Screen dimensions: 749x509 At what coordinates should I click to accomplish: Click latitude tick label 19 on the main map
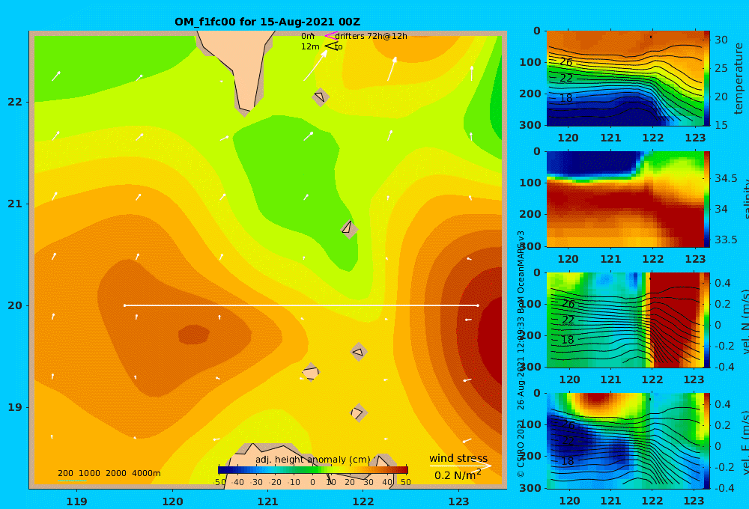coord(15,407)
